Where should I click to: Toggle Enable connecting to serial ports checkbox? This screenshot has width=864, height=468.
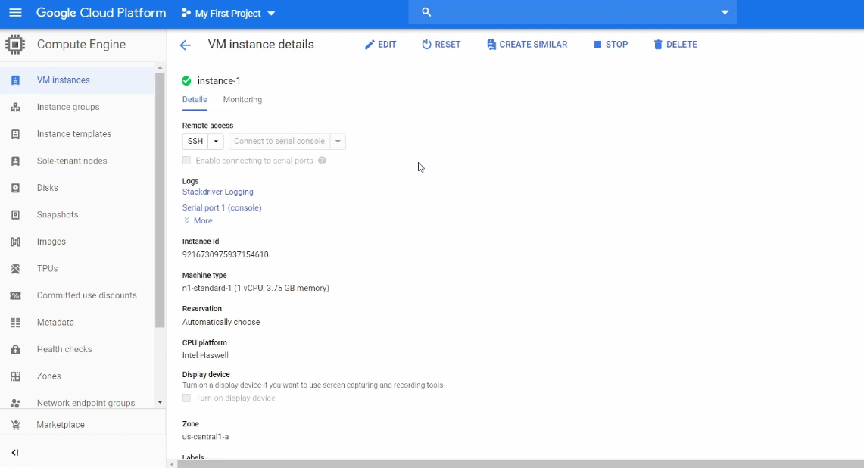[x=186, y=161]
